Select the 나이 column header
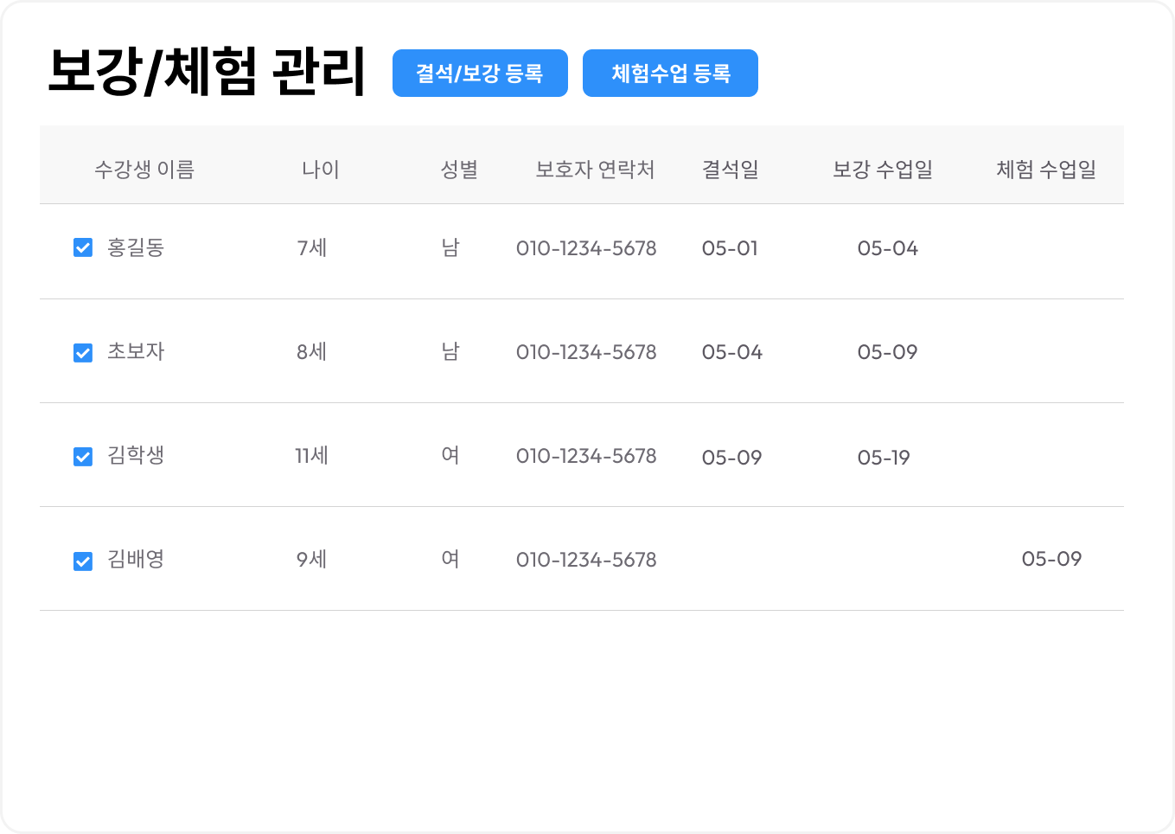The height and width of the screenshot is (834, 1175). coord(320,169)
